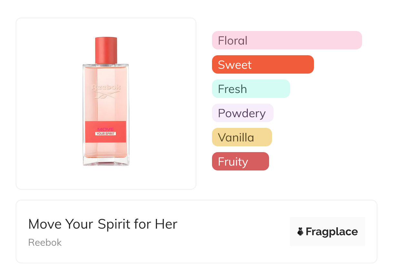The image size is (393, 279).
Task: Click the red Fruity accord bar
Action: 240,161
